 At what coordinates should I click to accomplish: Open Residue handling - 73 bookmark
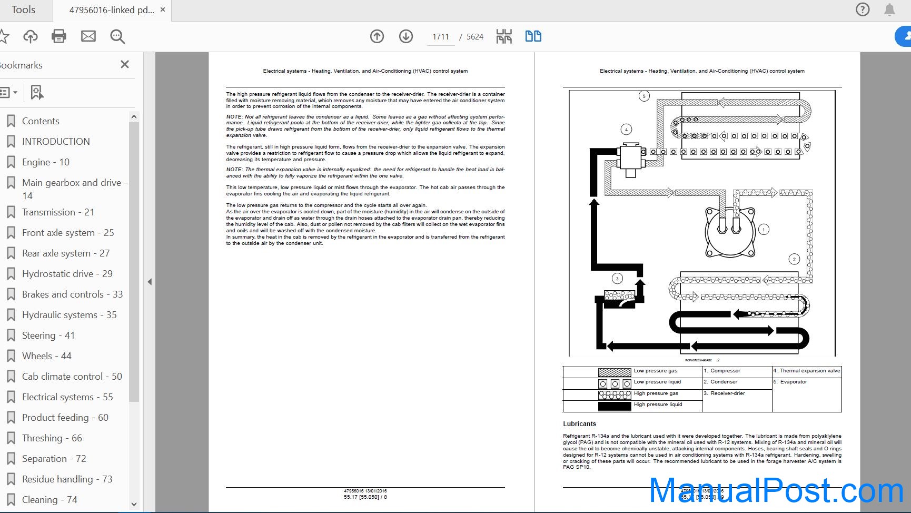pos(67,479)
